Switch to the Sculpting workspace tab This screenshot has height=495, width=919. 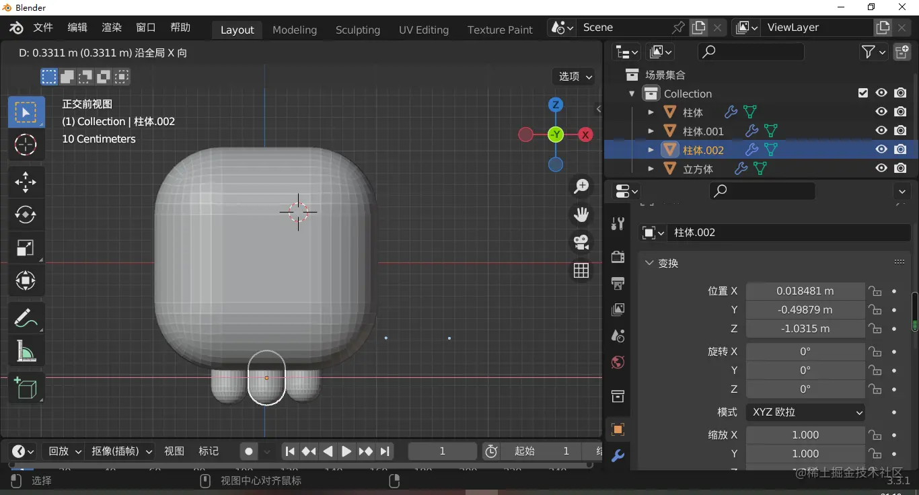pyautogui.click(x=357, y=30)
